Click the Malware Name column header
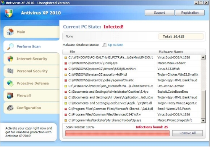 click(171, 52)
